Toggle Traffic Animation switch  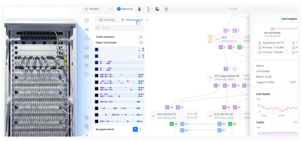click(x=140, y=37)
